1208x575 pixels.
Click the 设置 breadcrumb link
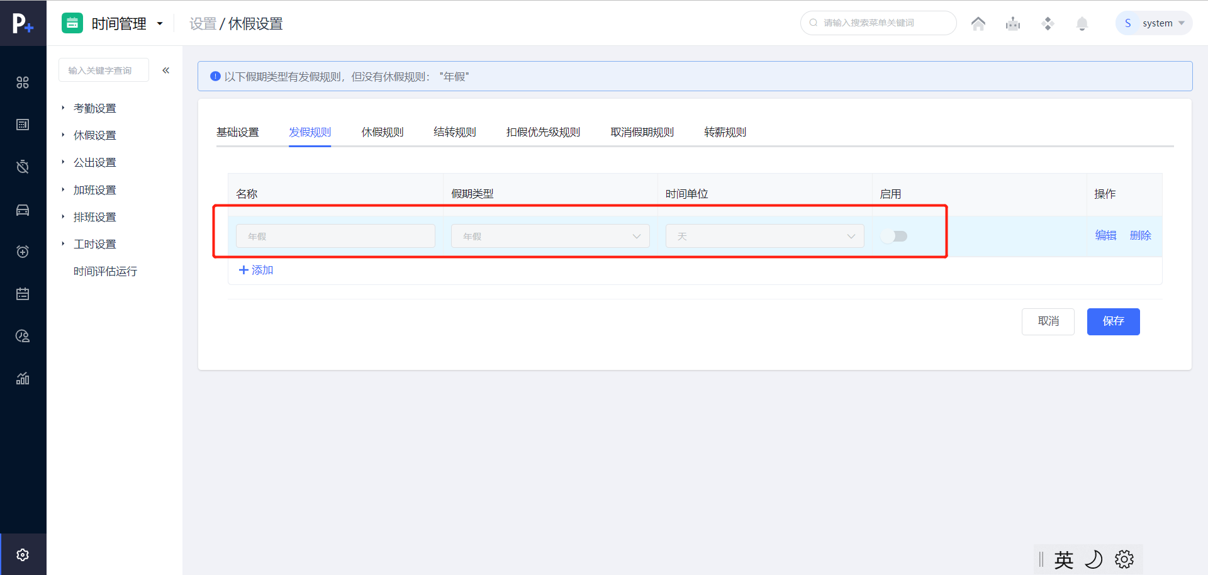point(203,24)
